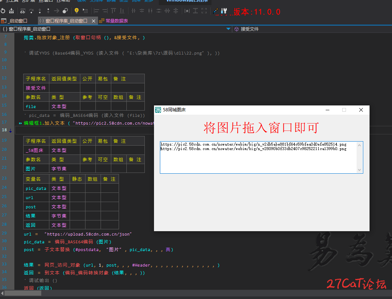Click scroll-down arrow in 58同城图床 text box
This screenshot has width=392, height=299.
point(359,170)
